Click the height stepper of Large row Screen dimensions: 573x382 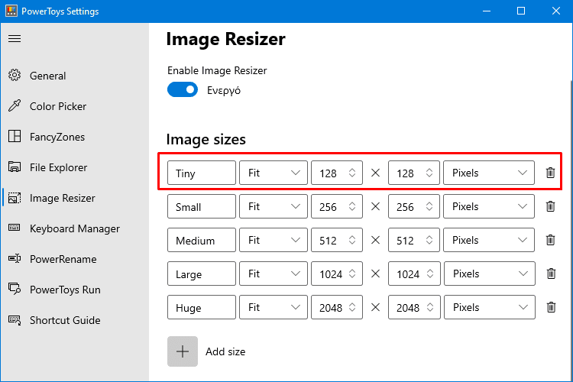click(x=430, y=274)
